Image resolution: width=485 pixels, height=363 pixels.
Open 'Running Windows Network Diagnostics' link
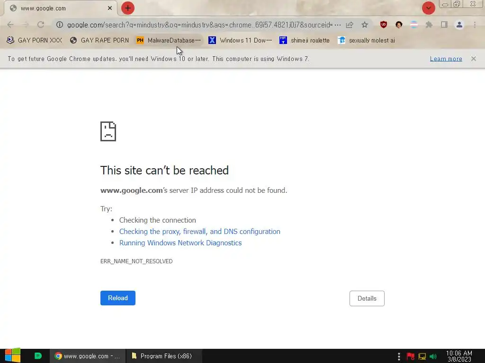coord(180,243)
